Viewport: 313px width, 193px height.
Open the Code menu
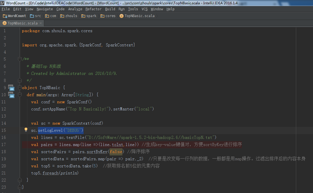(60, 9)
